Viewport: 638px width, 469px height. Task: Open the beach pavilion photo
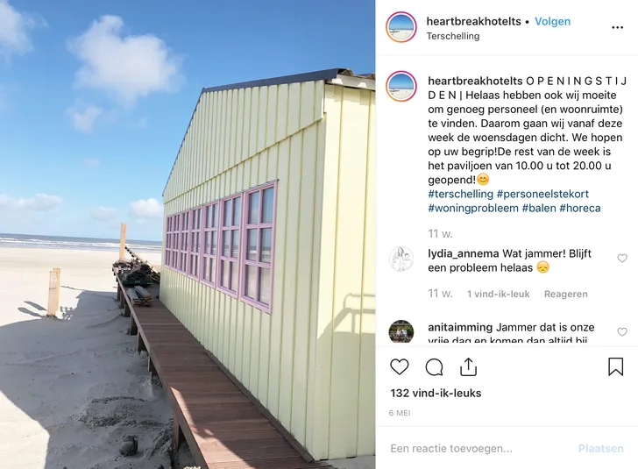188,235
